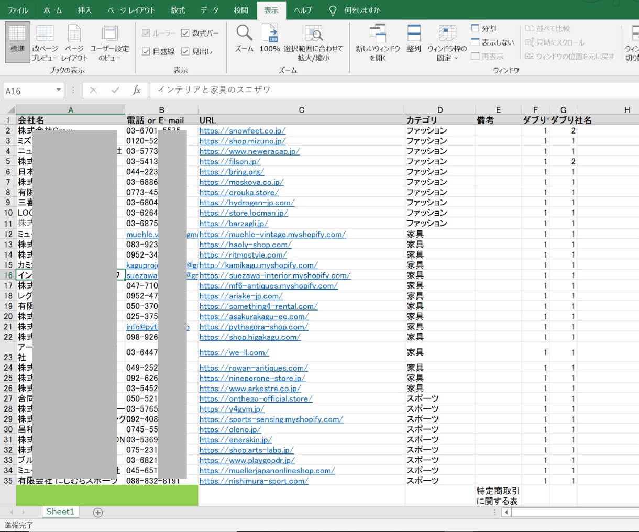Open the 挿入 tab
Screen dimensions: 639x532
(x=84, y=10)
